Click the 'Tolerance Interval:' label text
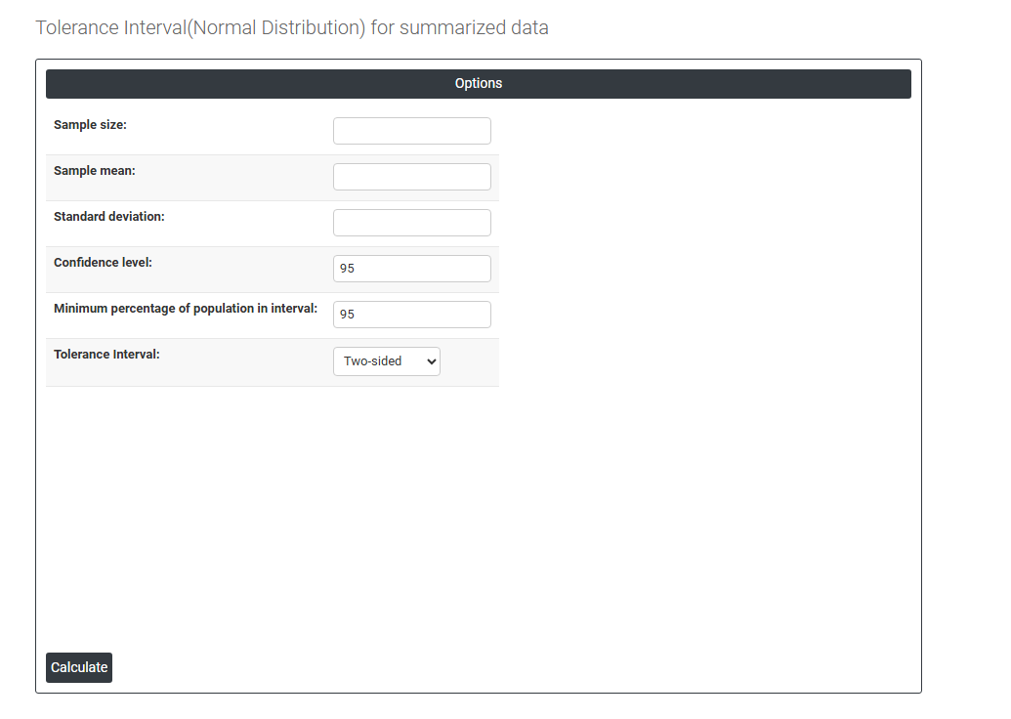The width and height of the screenshot is (1011, 719). [106, 355]
